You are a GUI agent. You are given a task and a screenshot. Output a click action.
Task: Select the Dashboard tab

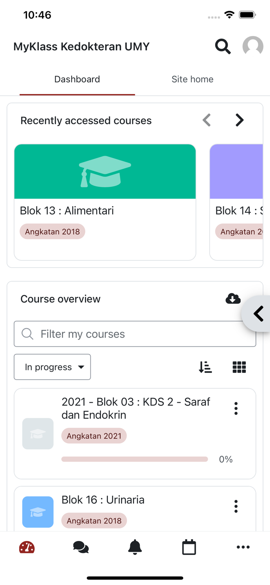tap(77, 79)
